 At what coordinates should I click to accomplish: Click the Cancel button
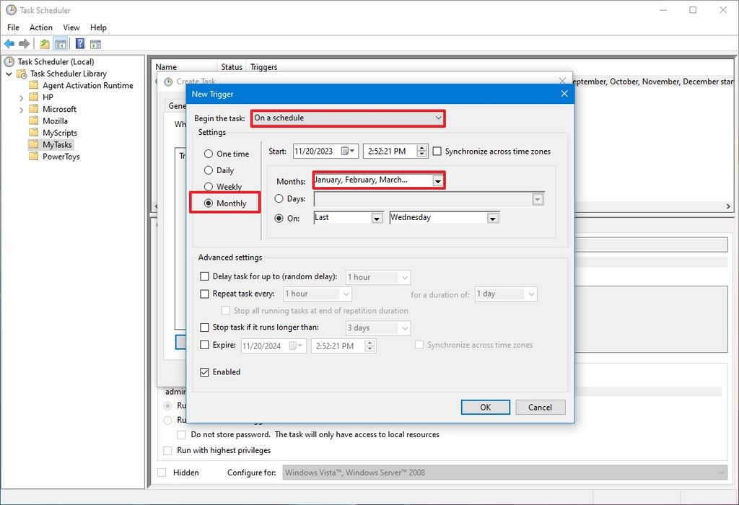[540, 407]
